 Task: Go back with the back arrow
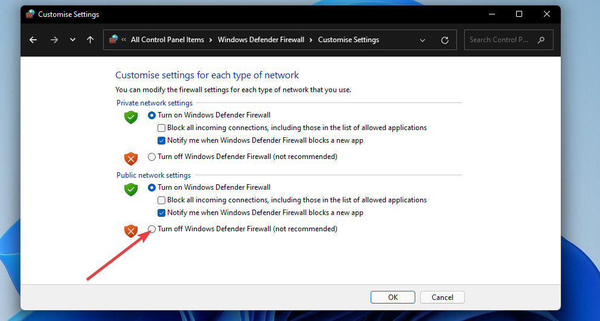33,40
